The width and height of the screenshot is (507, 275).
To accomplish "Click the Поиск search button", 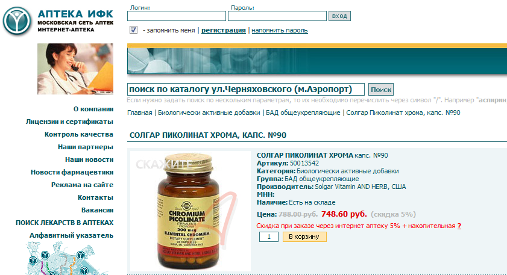I will coord(381,90).
